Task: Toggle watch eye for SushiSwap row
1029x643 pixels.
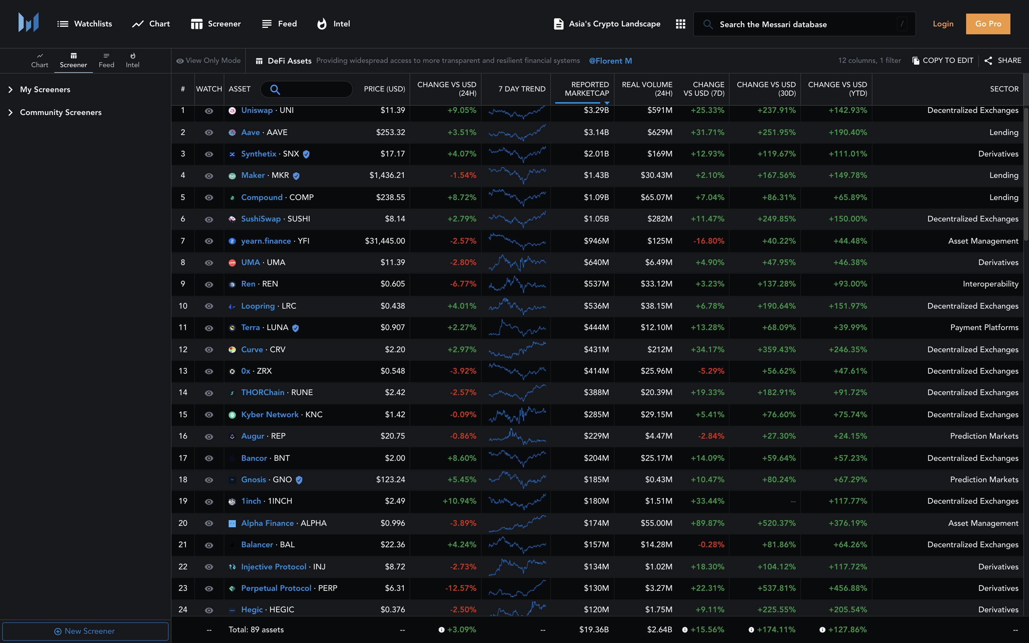Action: click(209, 219)
